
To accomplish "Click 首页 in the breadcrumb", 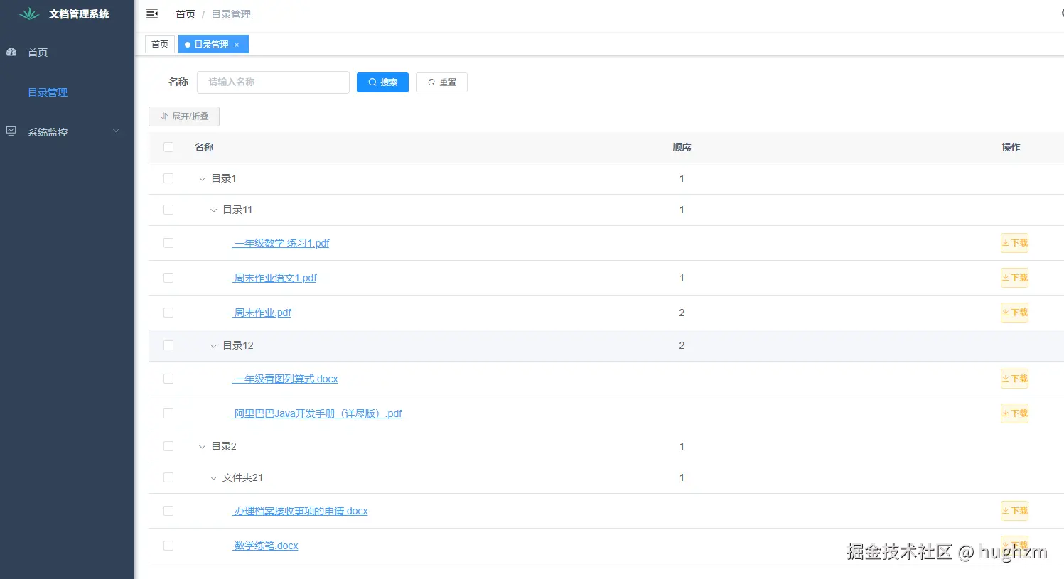I will 186,14.
